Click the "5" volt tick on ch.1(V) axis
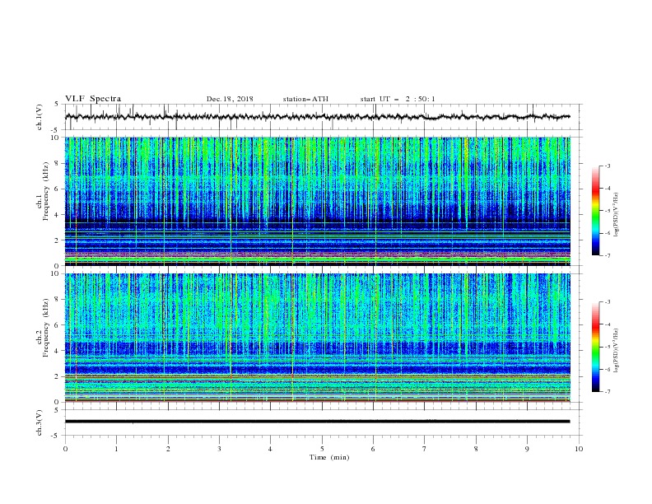 pos(57,105)
